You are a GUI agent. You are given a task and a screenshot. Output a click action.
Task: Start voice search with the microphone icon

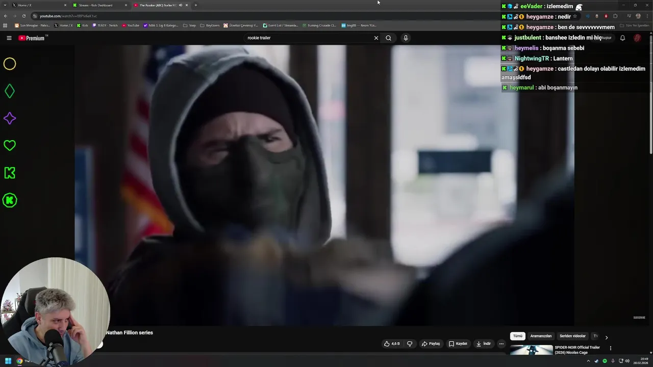(x=406, y=38)
